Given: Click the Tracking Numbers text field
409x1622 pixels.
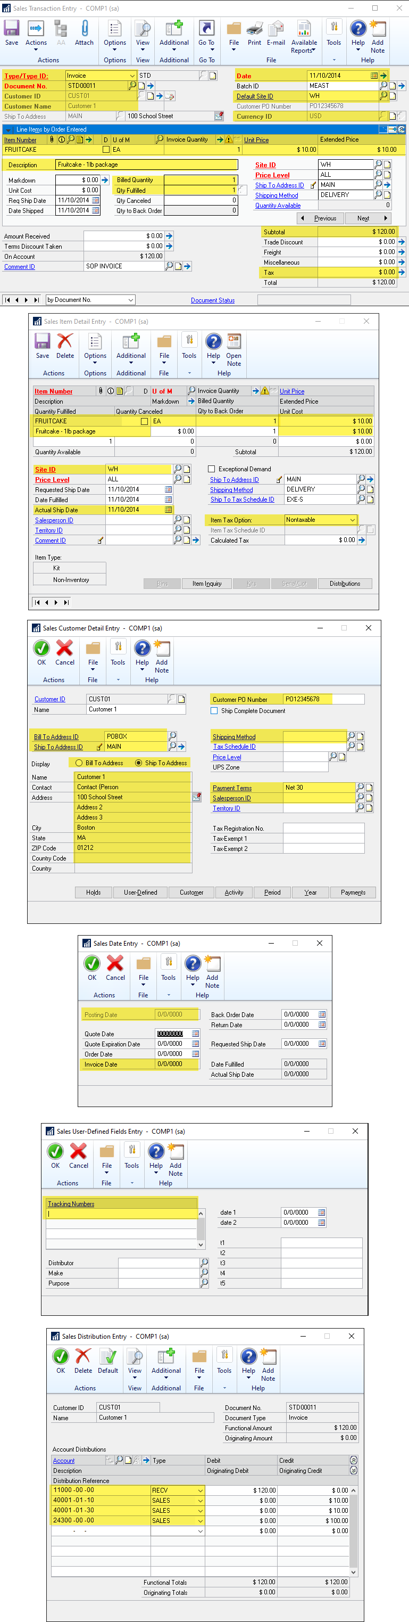Looking at the screenshot, I should pyautogui.click(x=122, y=1214).
